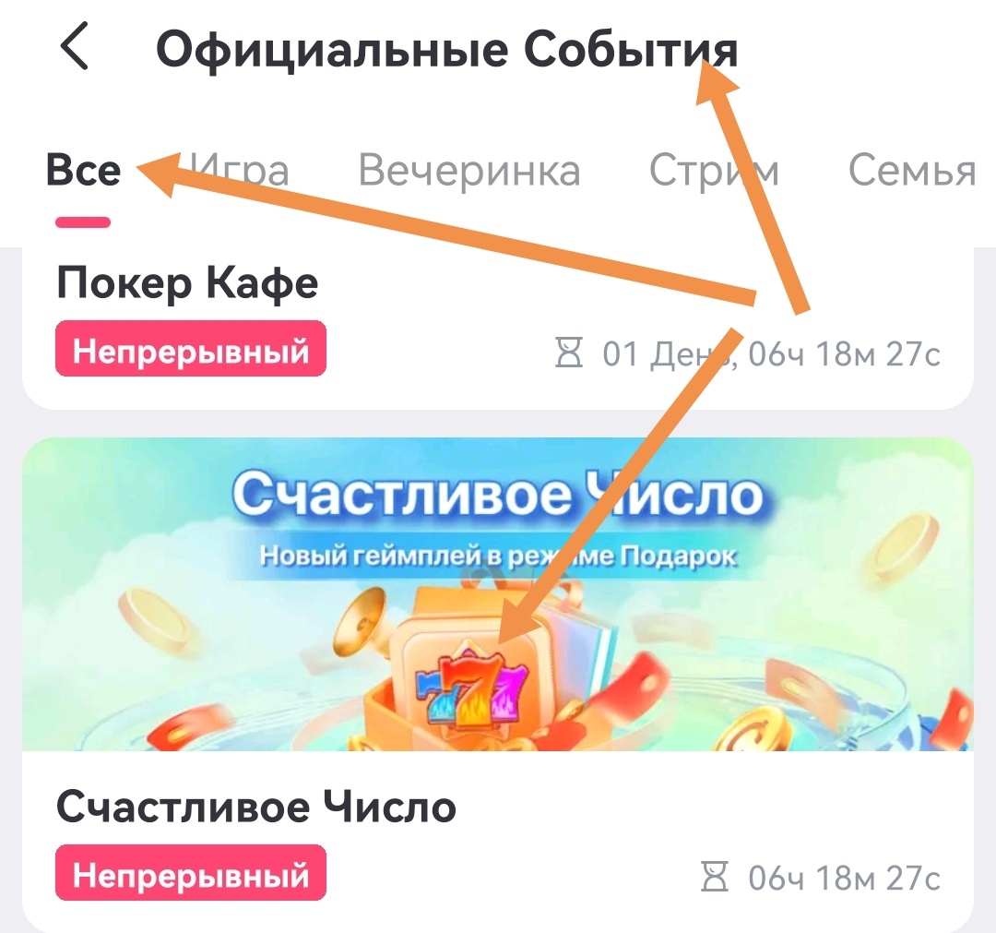Click hourglass icon beside 06ч 18м timer

coord(714,877)
